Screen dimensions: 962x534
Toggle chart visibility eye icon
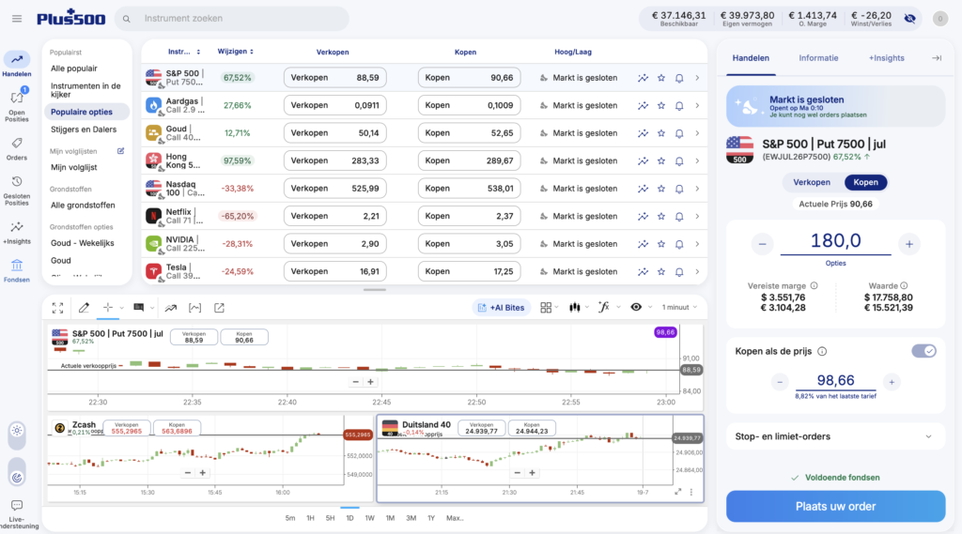click(636, 307)
